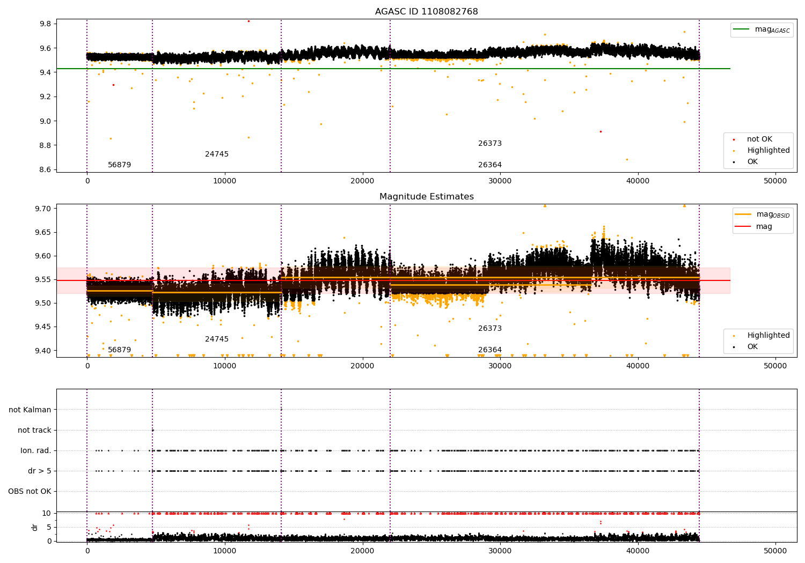Select "OK" legend entry in top plot

coord(752,162)
